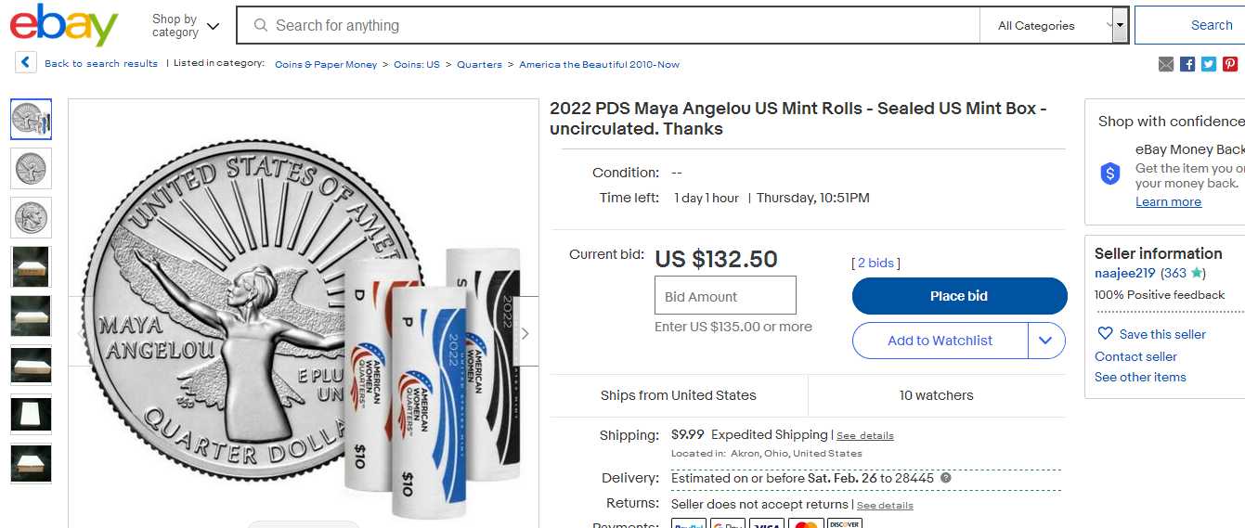Expand Add to Watchlist options arrow

1046,341
